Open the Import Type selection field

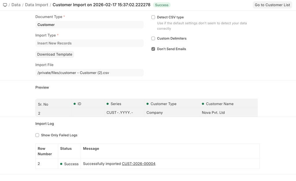tap(89, 43)
